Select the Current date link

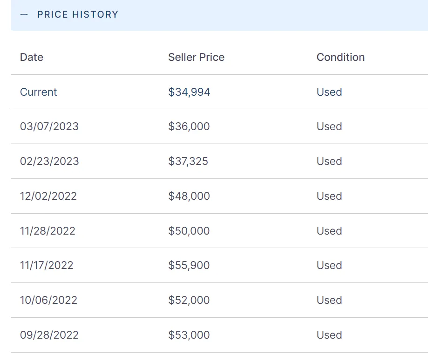point(39,92)
